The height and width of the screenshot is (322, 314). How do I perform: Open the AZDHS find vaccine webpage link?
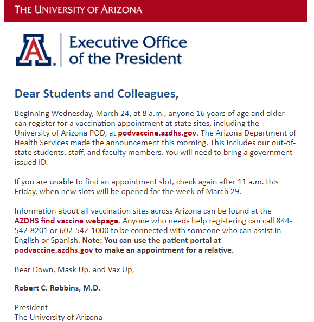click(66, 221)
